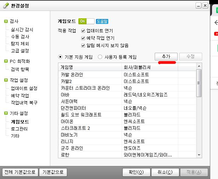
Task: Collapse the PC 최적화 section icon
Action: click(x=6, y=61)
